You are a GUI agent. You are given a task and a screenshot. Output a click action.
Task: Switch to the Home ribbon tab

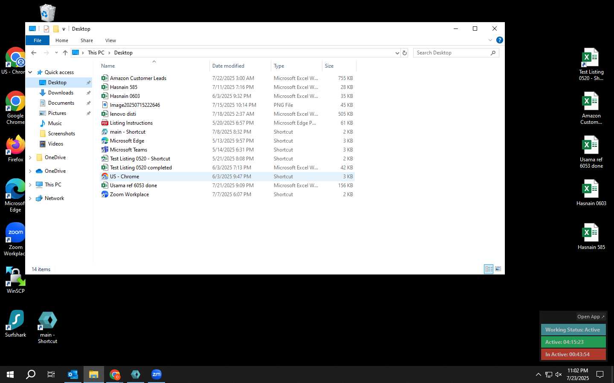point(62,40)
